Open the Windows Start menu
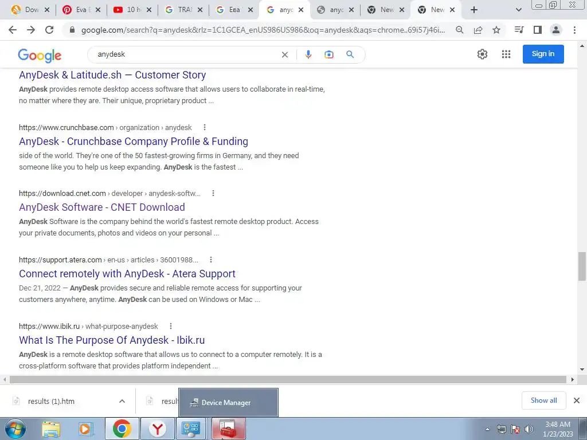The image size is (587, 440). [x=15, y=429]
